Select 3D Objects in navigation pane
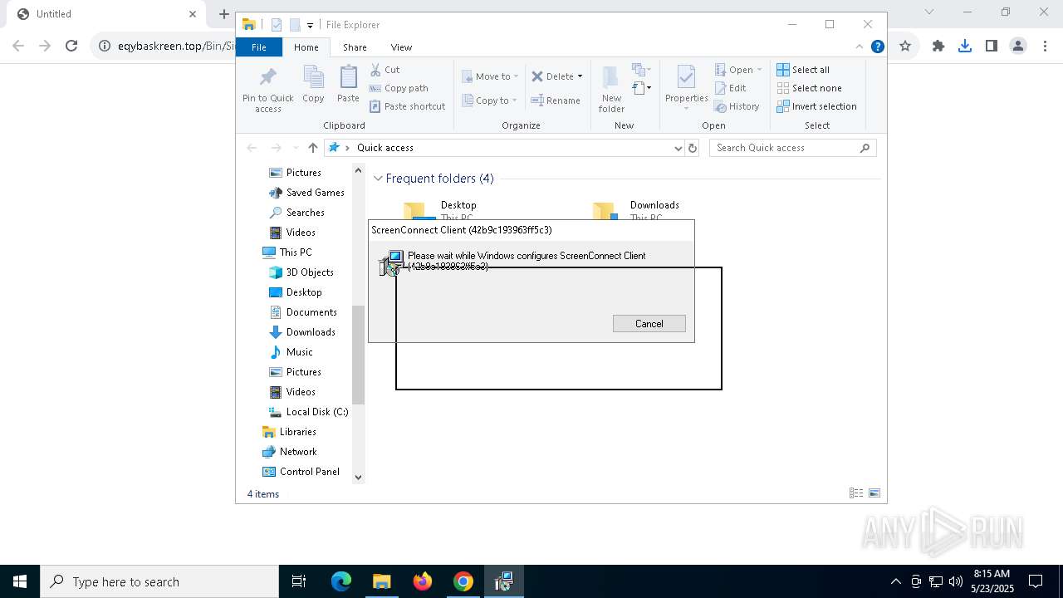Image resolution: width=1063 pixels, height=598 pixels. pos(301,272)
